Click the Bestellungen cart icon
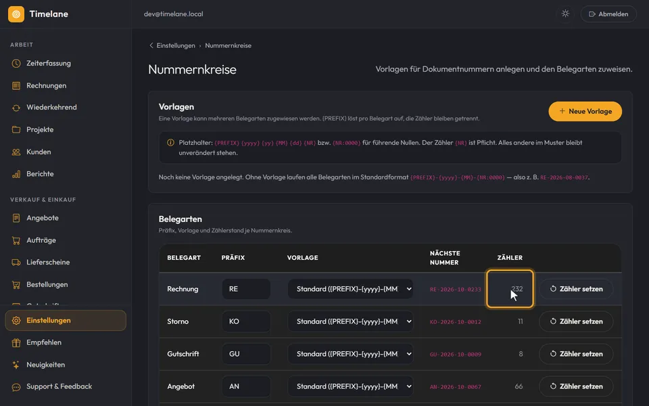Viewport: 649px width, 406px height. coord(16,285)
